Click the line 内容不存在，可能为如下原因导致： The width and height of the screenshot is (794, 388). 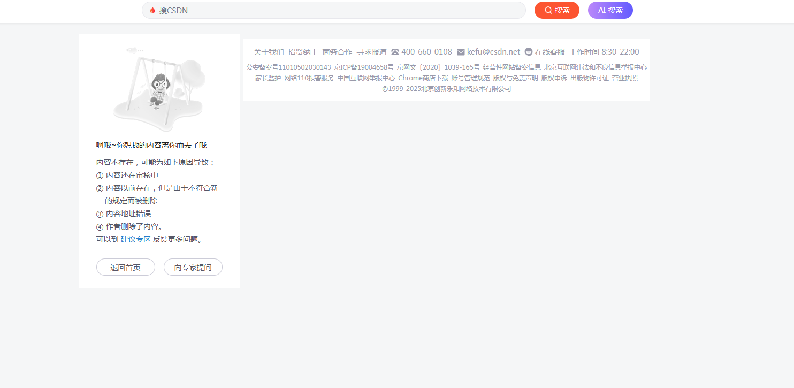(x=156, y=162)
